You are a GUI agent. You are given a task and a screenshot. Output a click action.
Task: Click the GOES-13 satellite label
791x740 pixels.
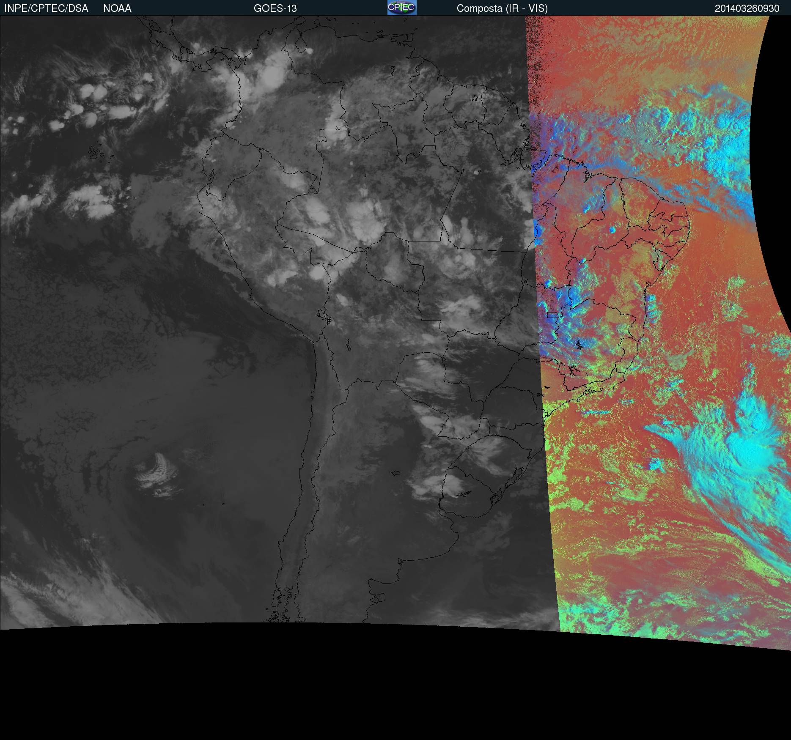tap(275, 8)
